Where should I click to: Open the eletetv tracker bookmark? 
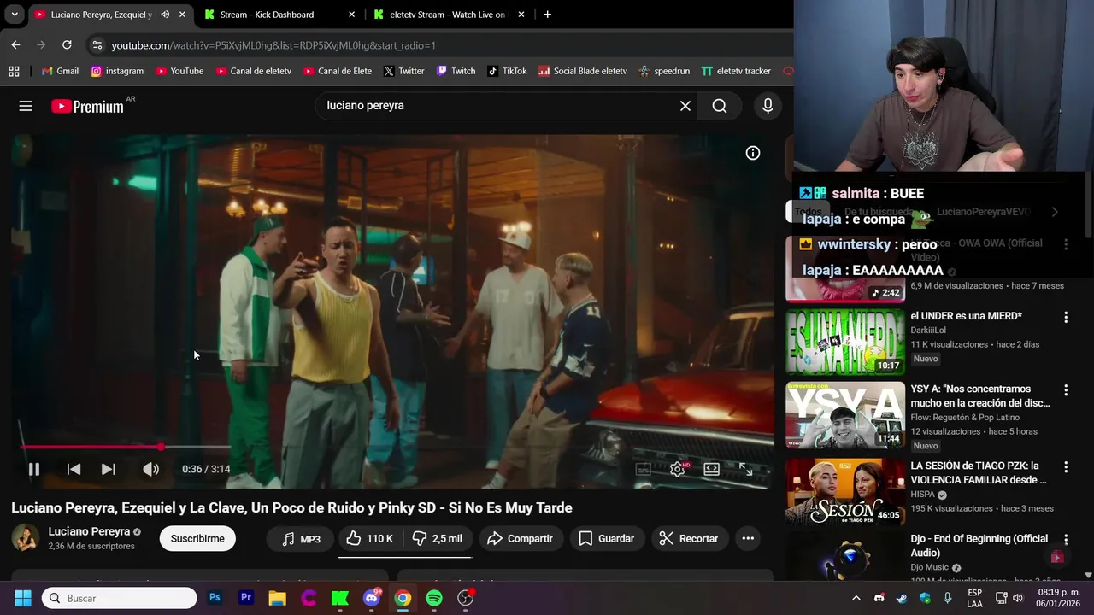tap(736, 71)
